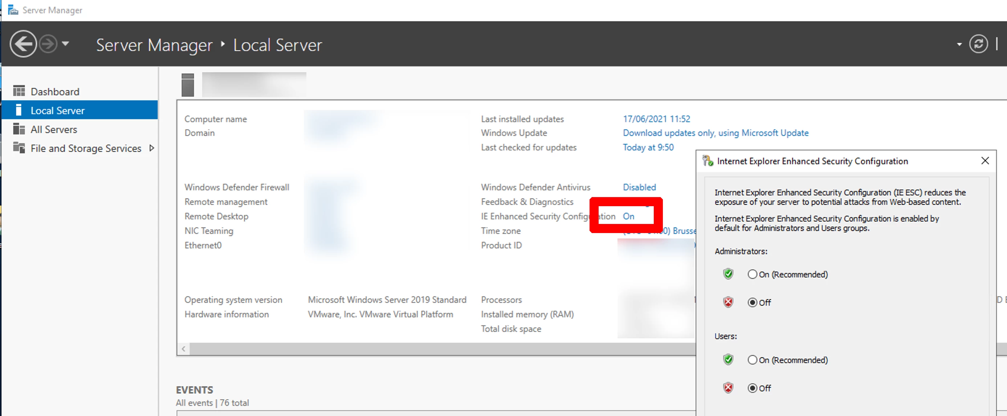Viewport: 1007px width, 416px height.
Task: Click 'Installed memory (RAM)' label
Action: coord(527,314)
